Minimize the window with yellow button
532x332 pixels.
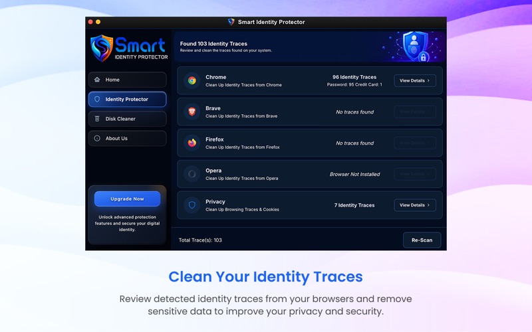pyautogui.click(x=98, y=22)
